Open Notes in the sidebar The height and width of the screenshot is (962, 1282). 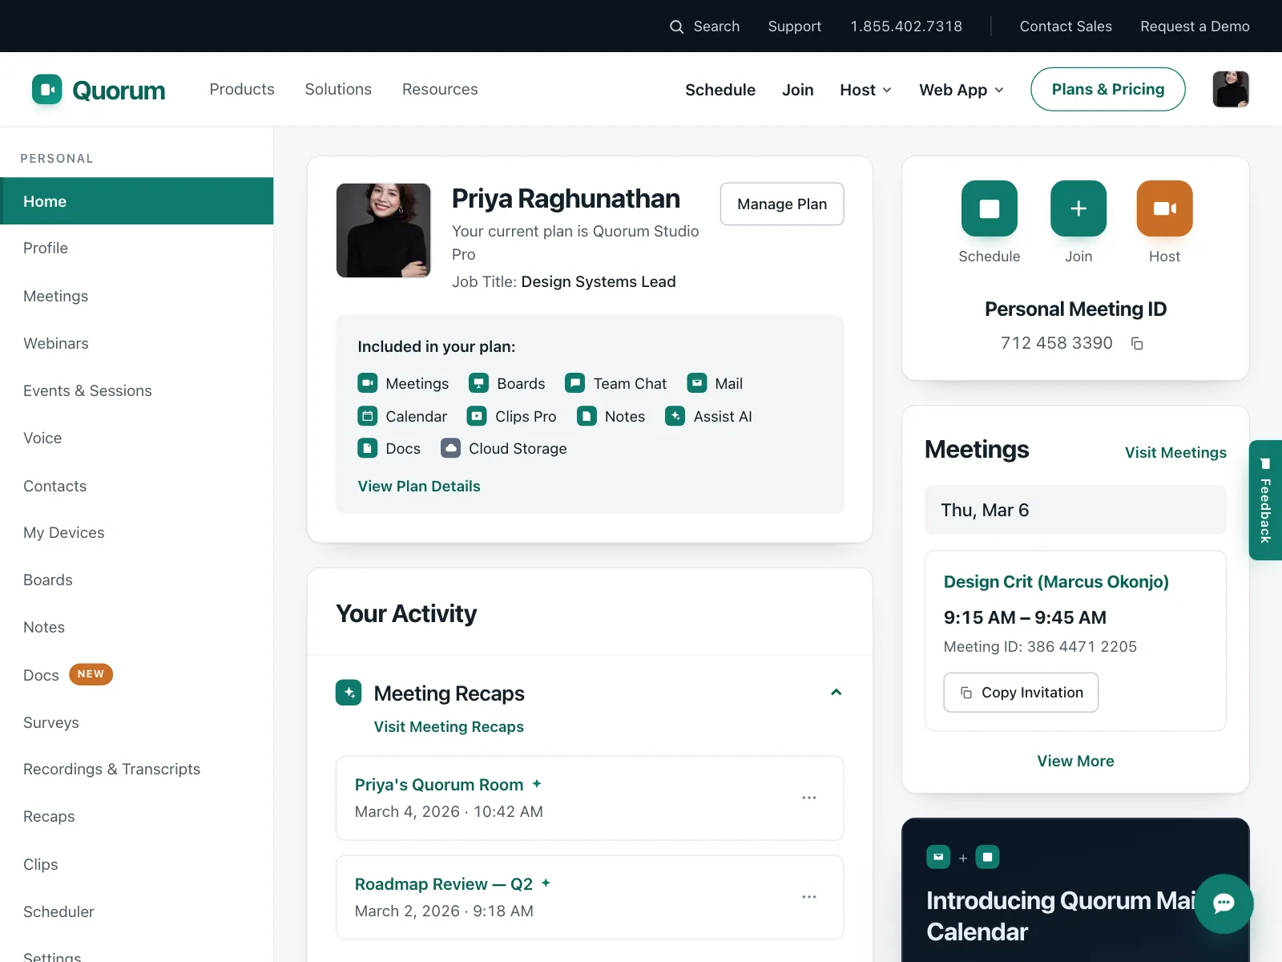click(x=137, y=627)
